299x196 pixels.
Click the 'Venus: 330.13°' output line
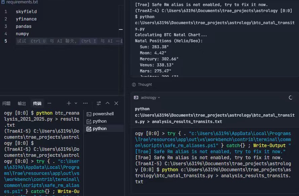click(x=157, y=65)
